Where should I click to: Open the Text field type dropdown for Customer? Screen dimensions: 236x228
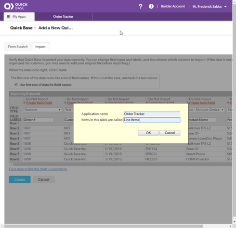pos(69,110)
